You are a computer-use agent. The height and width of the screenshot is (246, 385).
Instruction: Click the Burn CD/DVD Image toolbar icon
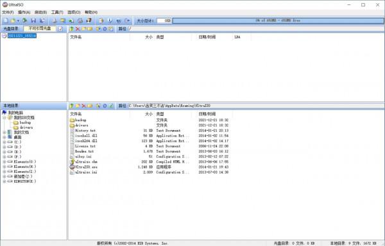pos(89,21)
